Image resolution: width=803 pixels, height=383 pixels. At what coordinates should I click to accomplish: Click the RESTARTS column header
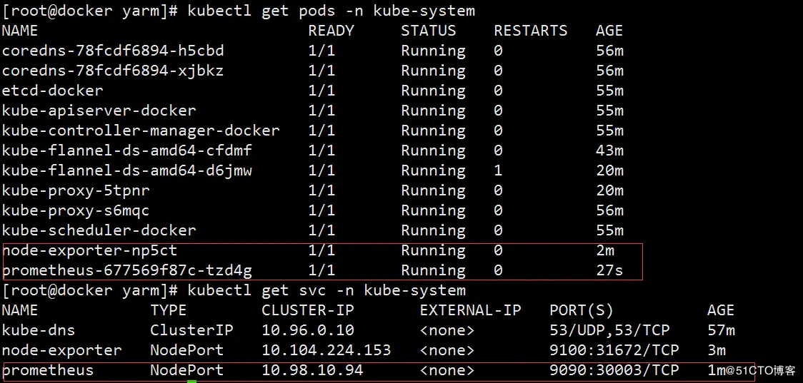(x=531, y=31)
